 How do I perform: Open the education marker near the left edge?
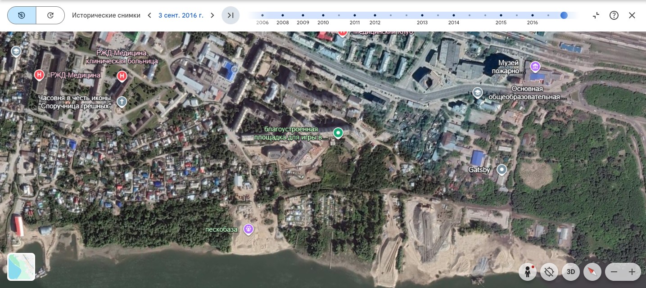16,51
